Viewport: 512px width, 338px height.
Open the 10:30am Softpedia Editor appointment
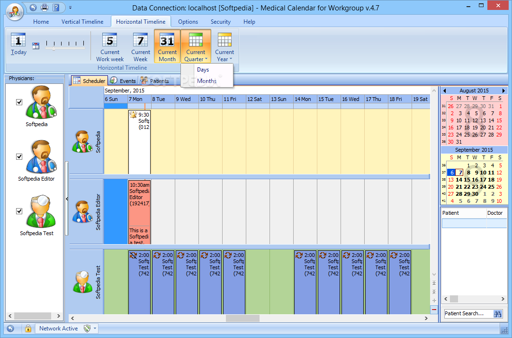tap(139, 212)
